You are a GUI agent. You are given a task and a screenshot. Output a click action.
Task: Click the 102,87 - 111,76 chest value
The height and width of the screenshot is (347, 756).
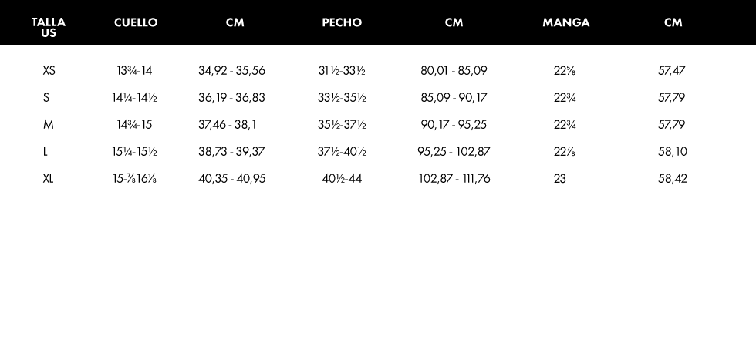click(454, 179)
